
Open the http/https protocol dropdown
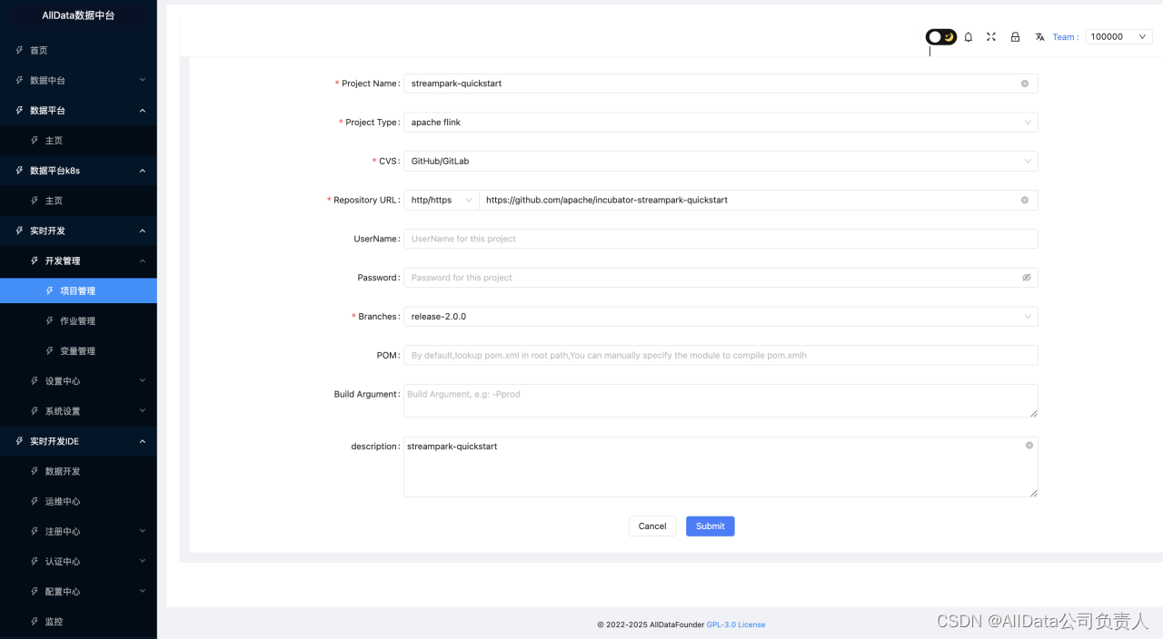(442, 200)
